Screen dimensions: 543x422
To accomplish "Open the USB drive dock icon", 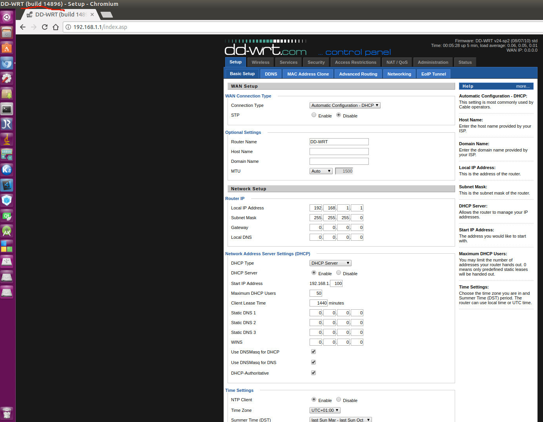I will point(7,261).
